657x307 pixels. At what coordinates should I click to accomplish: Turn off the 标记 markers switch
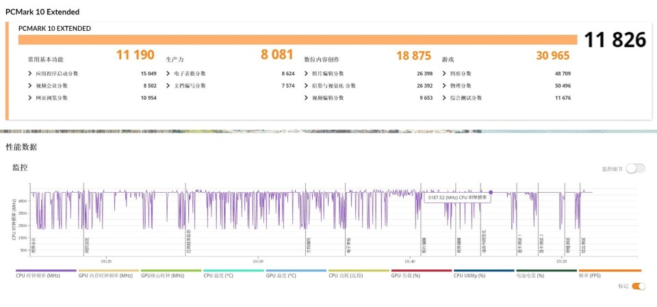pyautogui.click(x=639, y=286)
